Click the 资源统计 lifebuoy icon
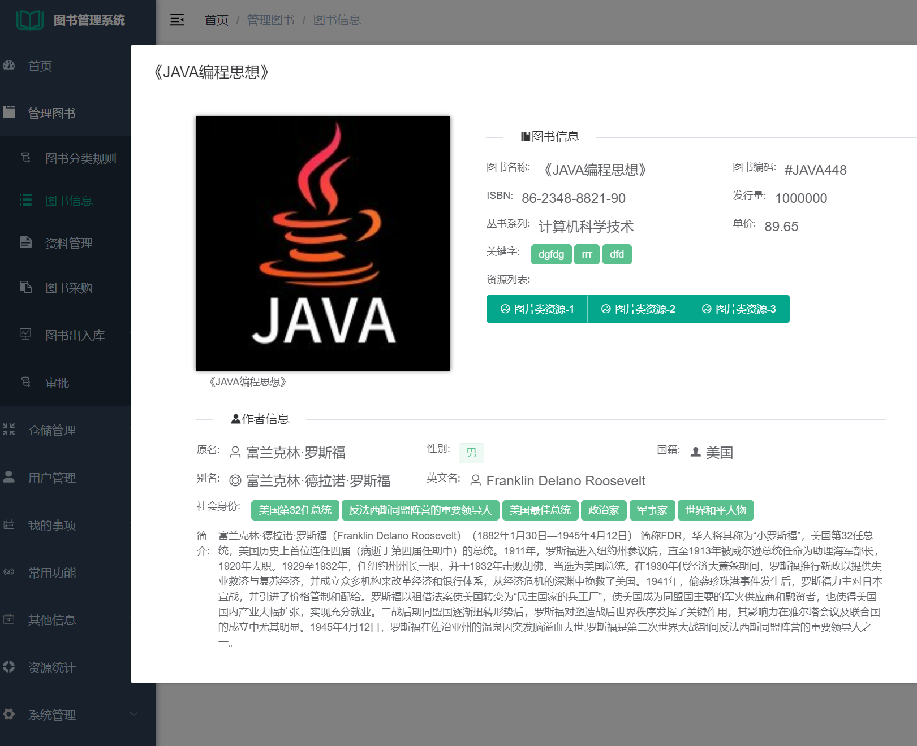This screenshot has width=917, height=746. click(x=8, y=667)
